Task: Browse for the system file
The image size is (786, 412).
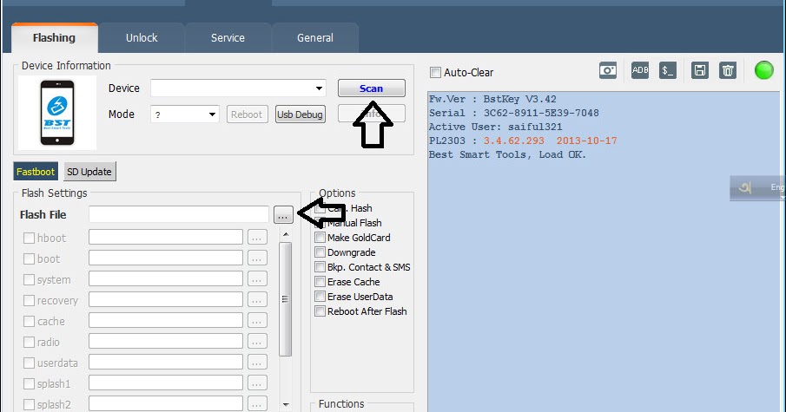Action: click(257, 278)
